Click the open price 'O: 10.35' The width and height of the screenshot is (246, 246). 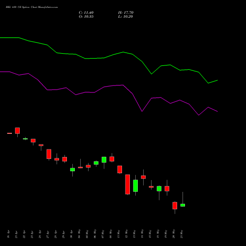point(86,17)
